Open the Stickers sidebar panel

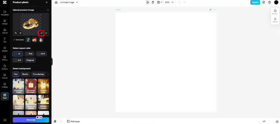[5, 67]
